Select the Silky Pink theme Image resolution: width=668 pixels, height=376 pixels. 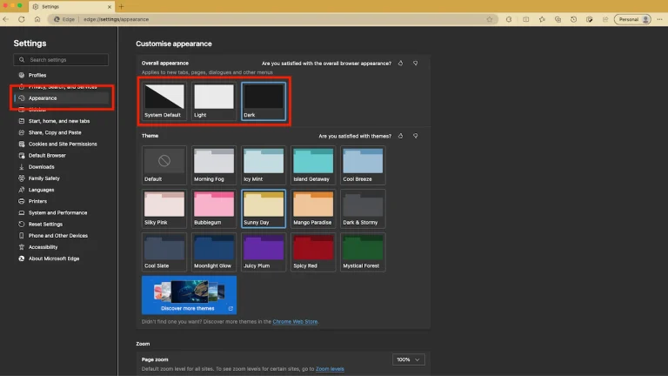(x=164, y=209)
